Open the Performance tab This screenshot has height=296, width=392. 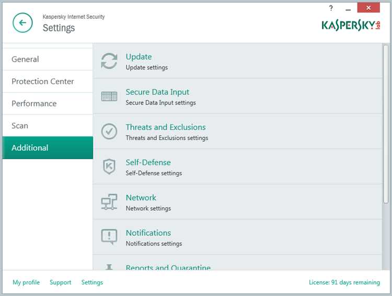point(48,104)
